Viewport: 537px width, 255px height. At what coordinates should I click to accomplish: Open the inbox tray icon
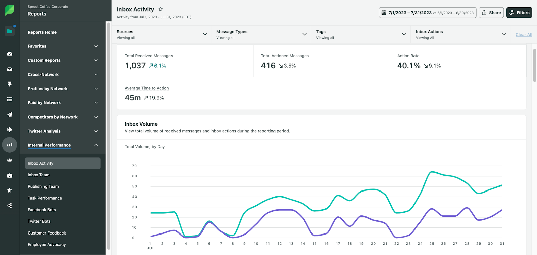point(10,69)
